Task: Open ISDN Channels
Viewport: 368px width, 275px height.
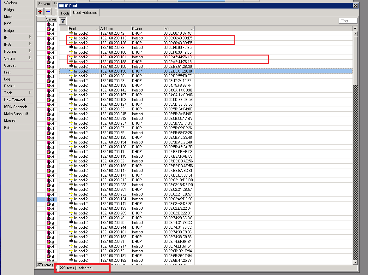Action: click(16, 107)
